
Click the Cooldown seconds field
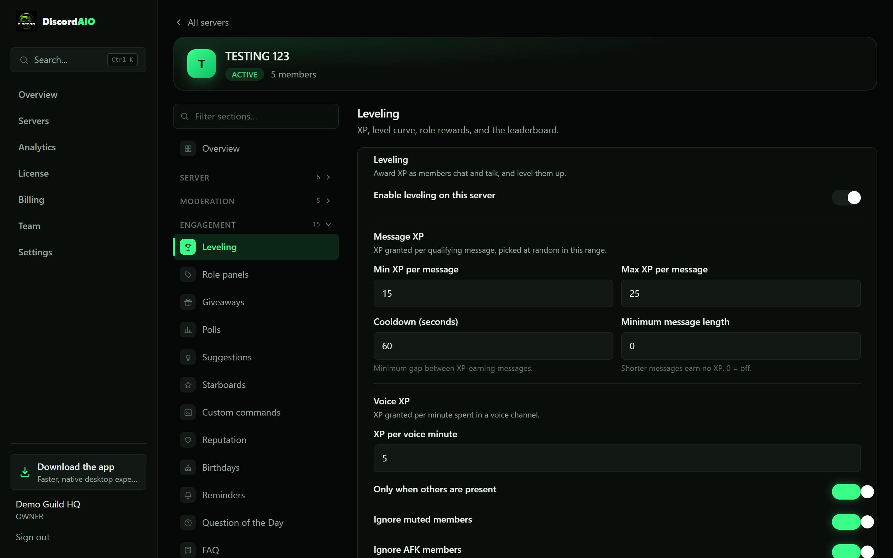tap(493, 346)
